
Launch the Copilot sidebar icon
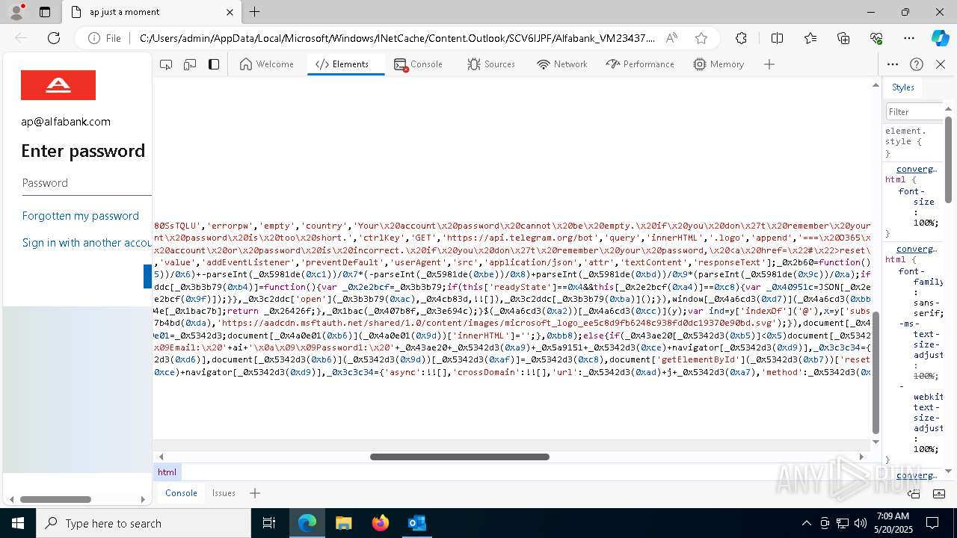(x=940, y=38)
